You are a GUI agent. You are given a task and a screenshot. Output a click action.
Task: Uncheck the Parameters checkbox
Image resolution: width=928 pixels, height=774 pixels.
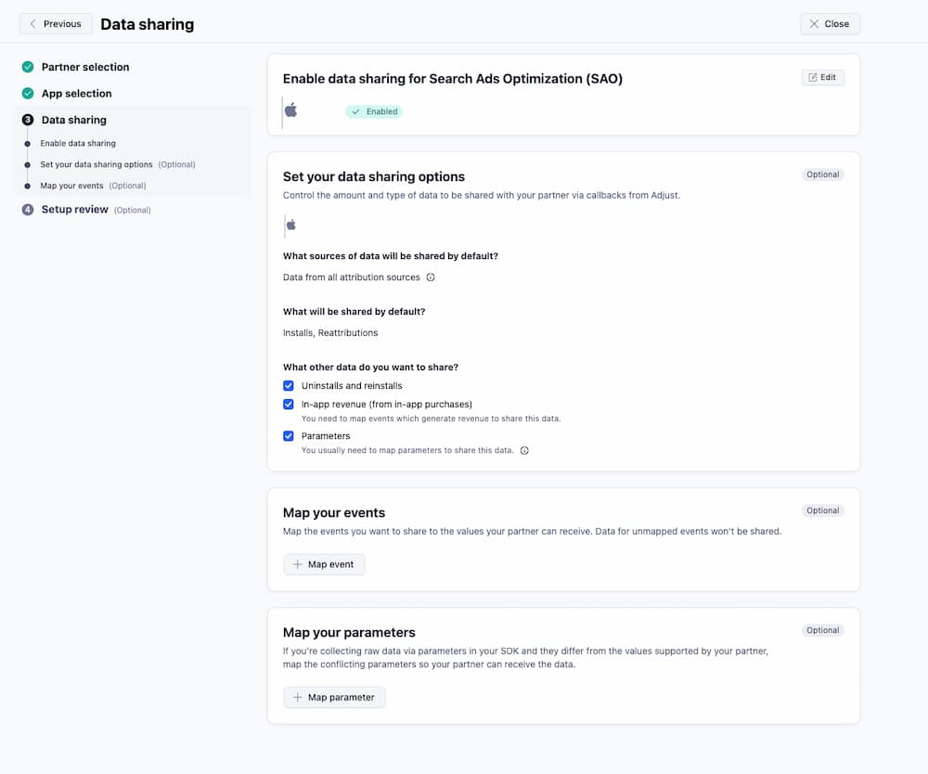(289, 435)
